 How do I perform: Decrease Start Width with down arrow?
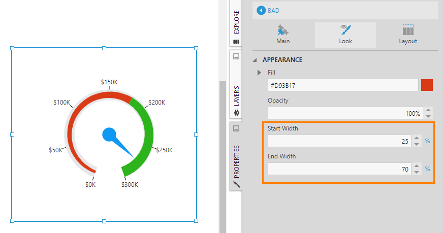(417, 144)
